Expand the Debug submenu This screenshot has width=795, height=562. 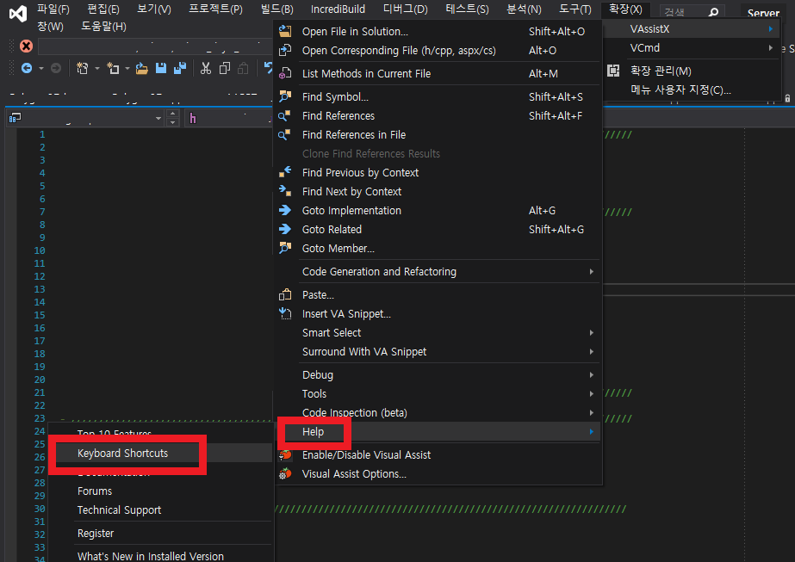pyautogui.click(x=591, y=374)
